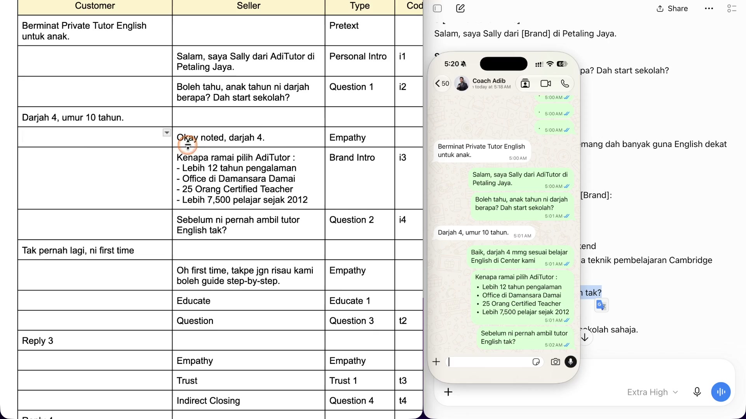Tap the 'Berminat Private Tutor English' chat bubble
The width and height of the screenshot is (746, 419).
click(x=482, y=151)
